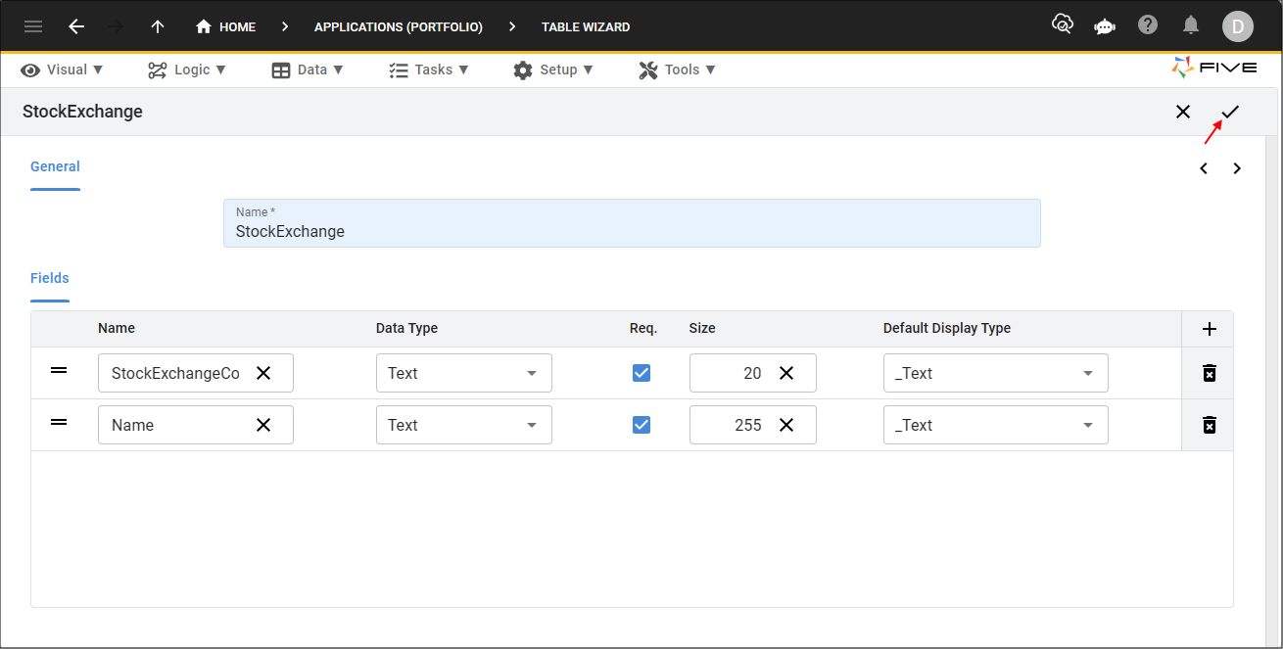
Task: Open the user avatar D
Action: coord(1238,26)
